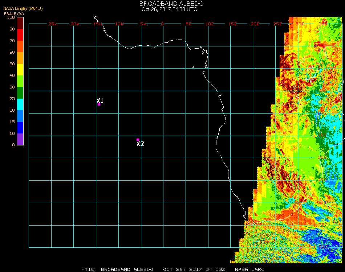Pick the bright red 70-80% legend swatch
The image size is (345, 272).
(20, 35)
